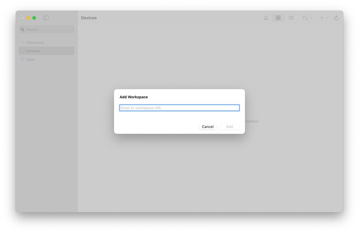
Task: Click the Email or workspace URL field
Action: [x=180, y=108]
